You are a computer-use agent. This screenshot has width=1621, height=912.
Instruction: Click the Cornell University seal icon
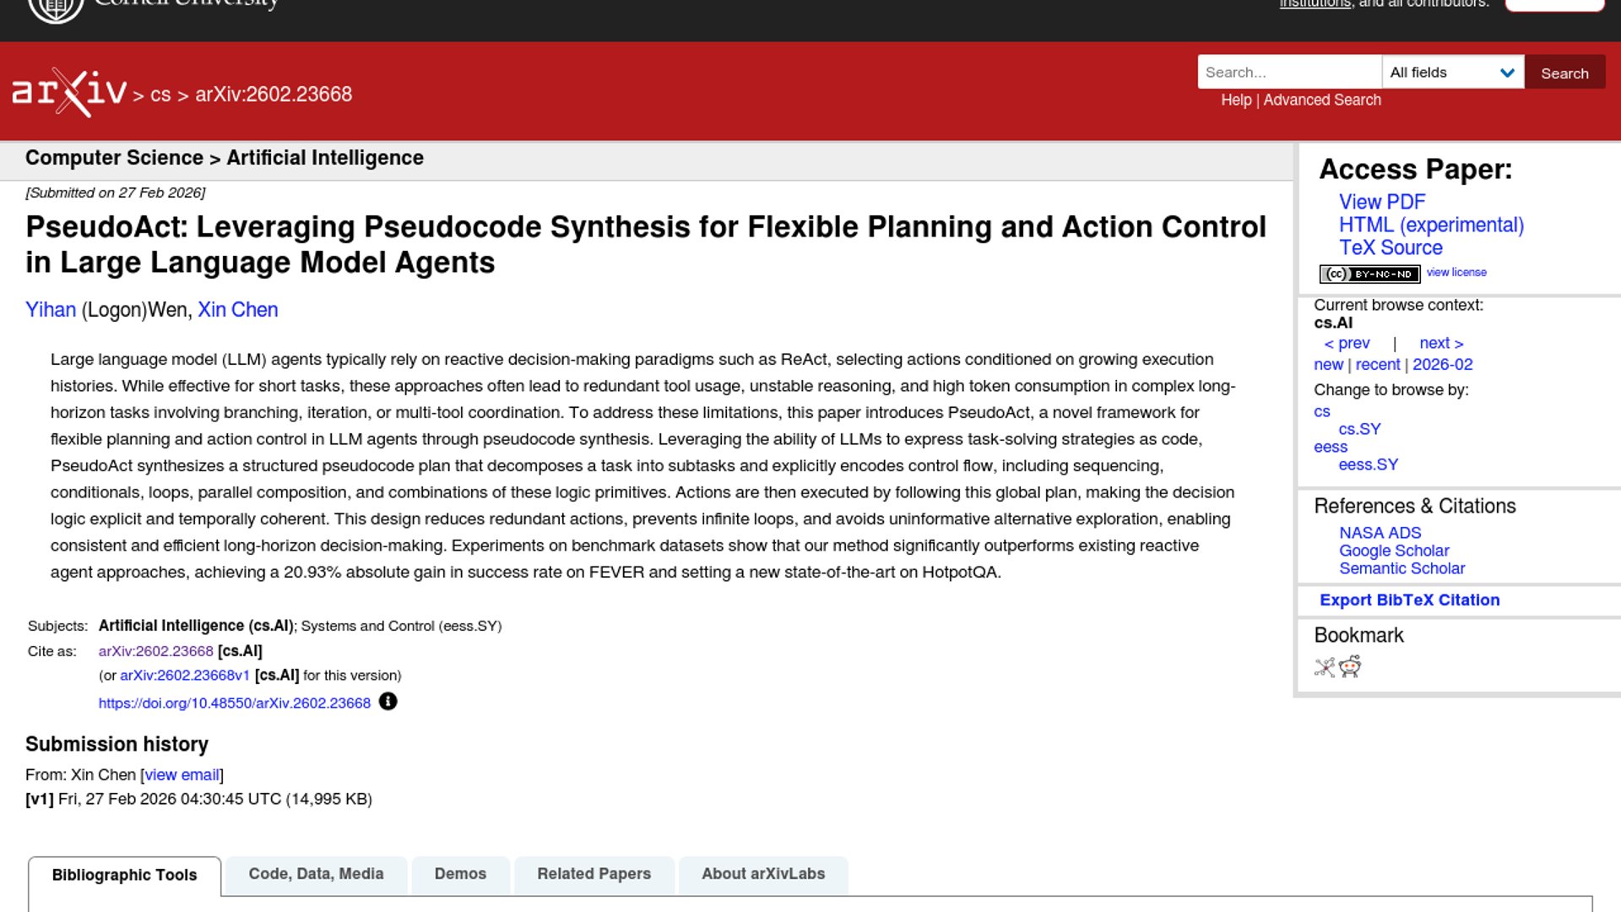(x=56, y=8)
